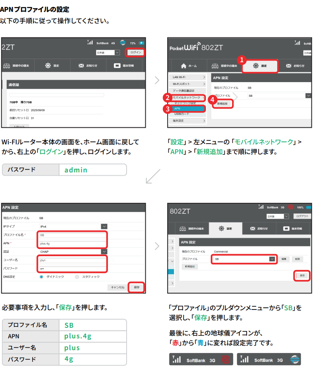Click the blue globe in bottom SoftBank 3G strip
The width and height of the screenshot is (324, 392).
click(295, 359)
